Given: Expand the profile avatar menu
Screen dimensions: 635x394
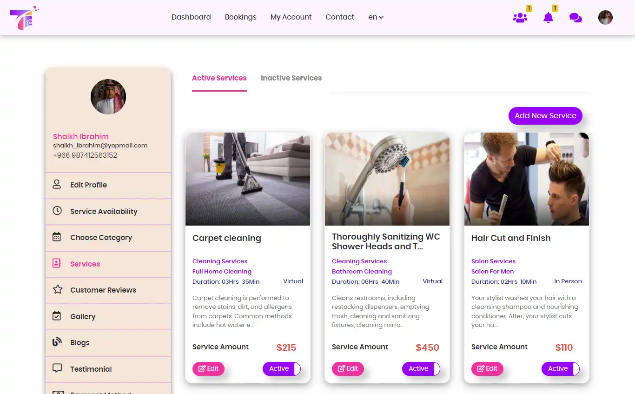Looking at the screenshot, I should [605, 17].
